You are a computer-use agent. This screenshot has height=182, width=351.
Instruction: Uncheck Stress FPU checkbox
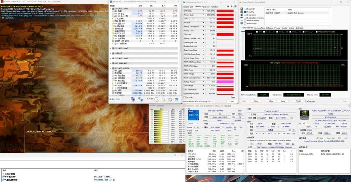coord(245,12)
